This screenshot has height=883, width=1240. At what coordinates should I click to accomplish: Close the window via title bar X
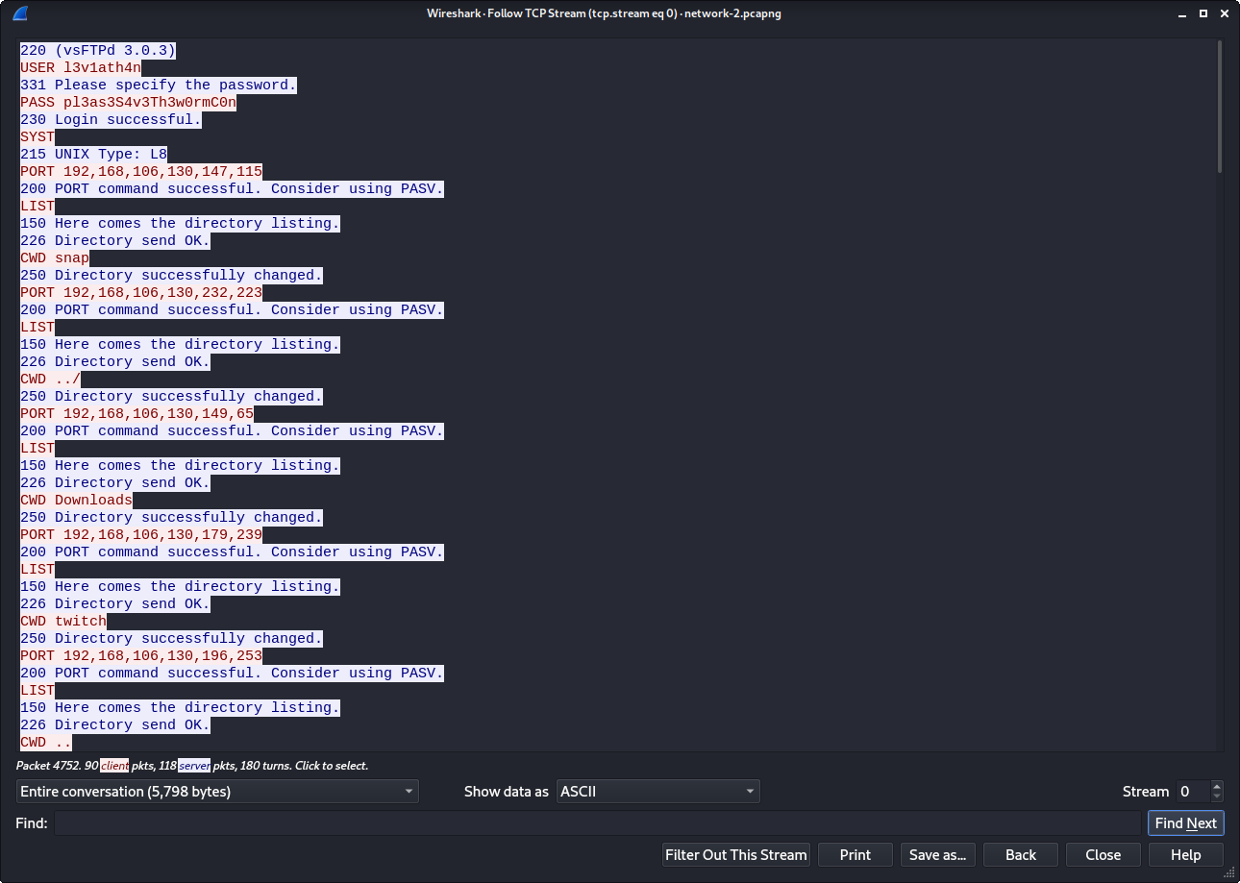pos(1223,13)
